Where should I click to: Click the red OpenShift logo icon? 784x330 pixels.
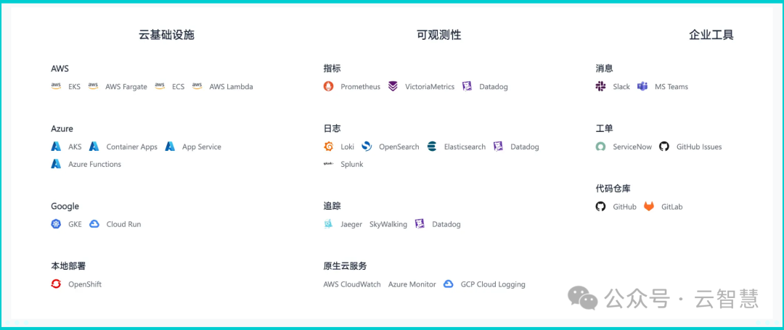pyautogui.click(x=56, y=284)
